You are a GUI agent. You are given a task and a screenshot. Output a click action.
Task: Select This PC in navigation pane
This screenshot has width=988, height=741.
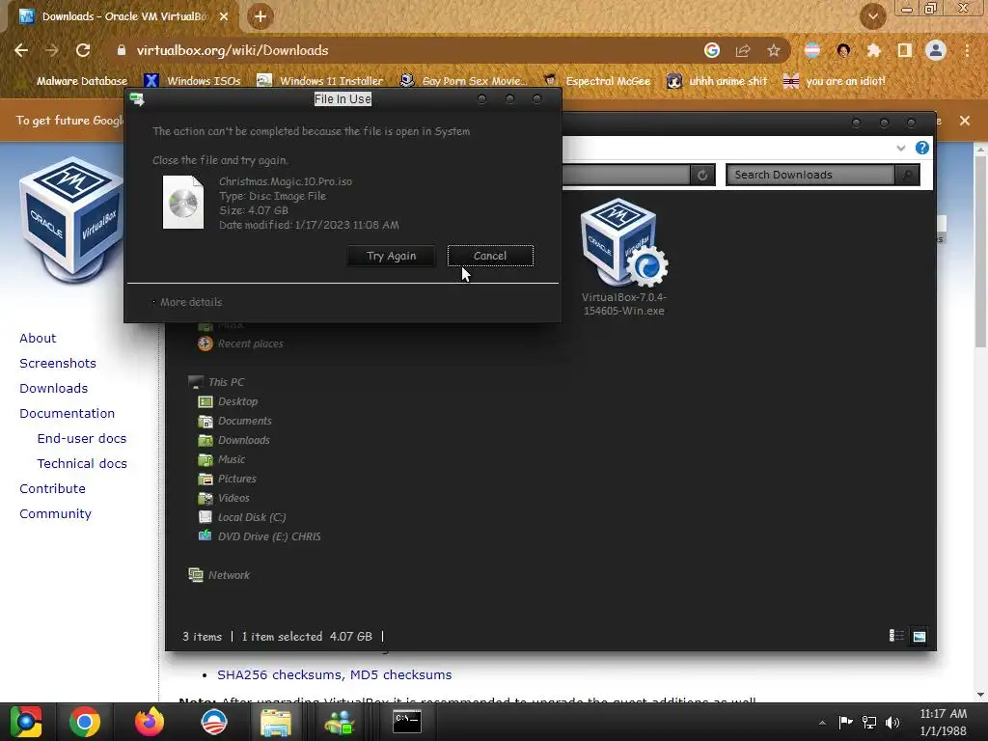click(x=217, y=382)
